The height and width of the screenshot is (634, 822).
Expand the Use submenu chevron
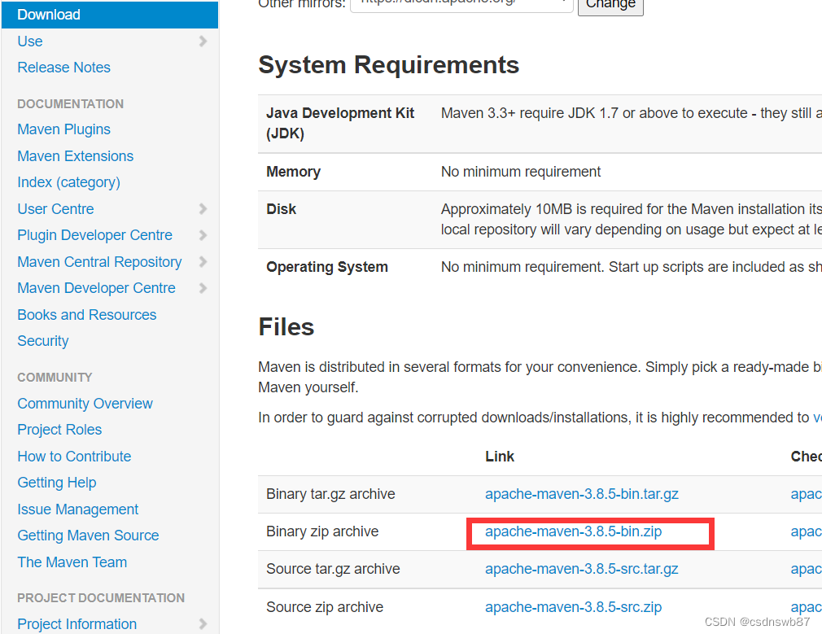(203, 41)
